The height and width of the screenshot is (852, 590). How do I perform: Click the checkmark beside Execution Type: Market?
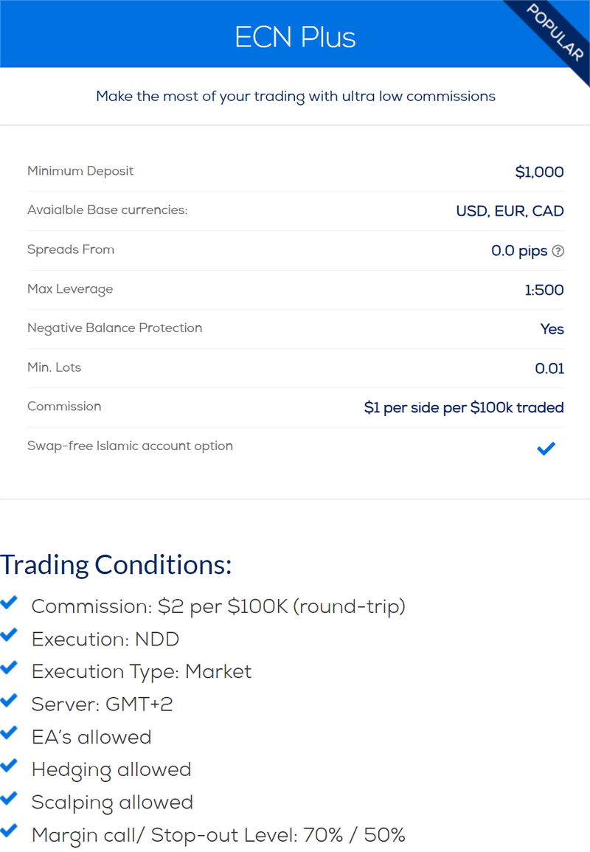tap(10, 668)
